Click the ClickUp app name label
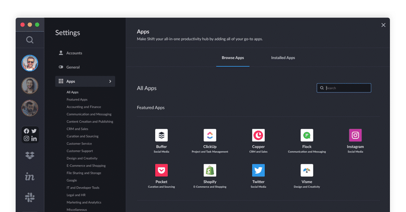406x212 pixels. coord(210,147)
